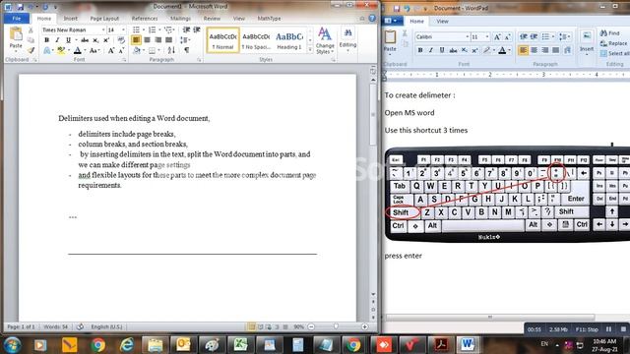Click the Format Painter brush in Word
This screenshot has width=630, height=354.
pyautogui.click(x=31, y=50)
